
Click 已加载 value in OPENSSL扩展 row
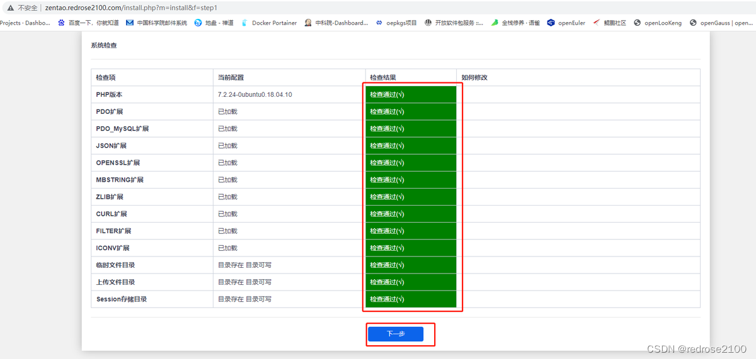[x=227, y=162]
